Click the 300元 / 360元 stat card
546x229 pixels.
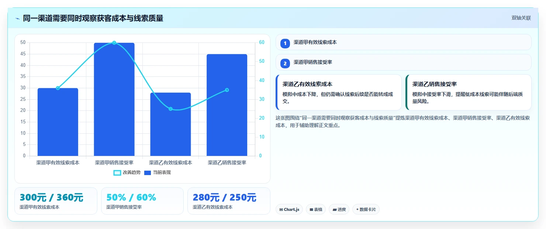[x=56, y=201]
